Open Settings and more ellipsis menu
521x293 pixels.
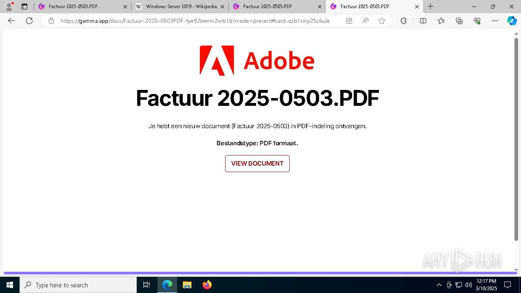click(495, 21)
